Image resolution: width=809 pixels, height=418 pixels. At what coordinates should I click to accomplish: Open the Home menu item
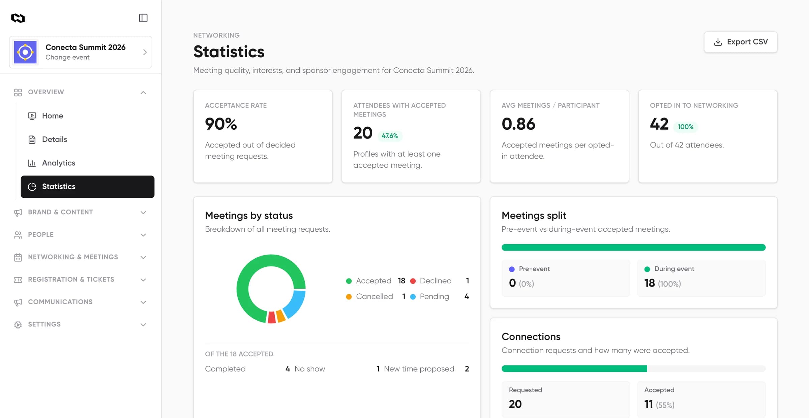coord(88,116)
